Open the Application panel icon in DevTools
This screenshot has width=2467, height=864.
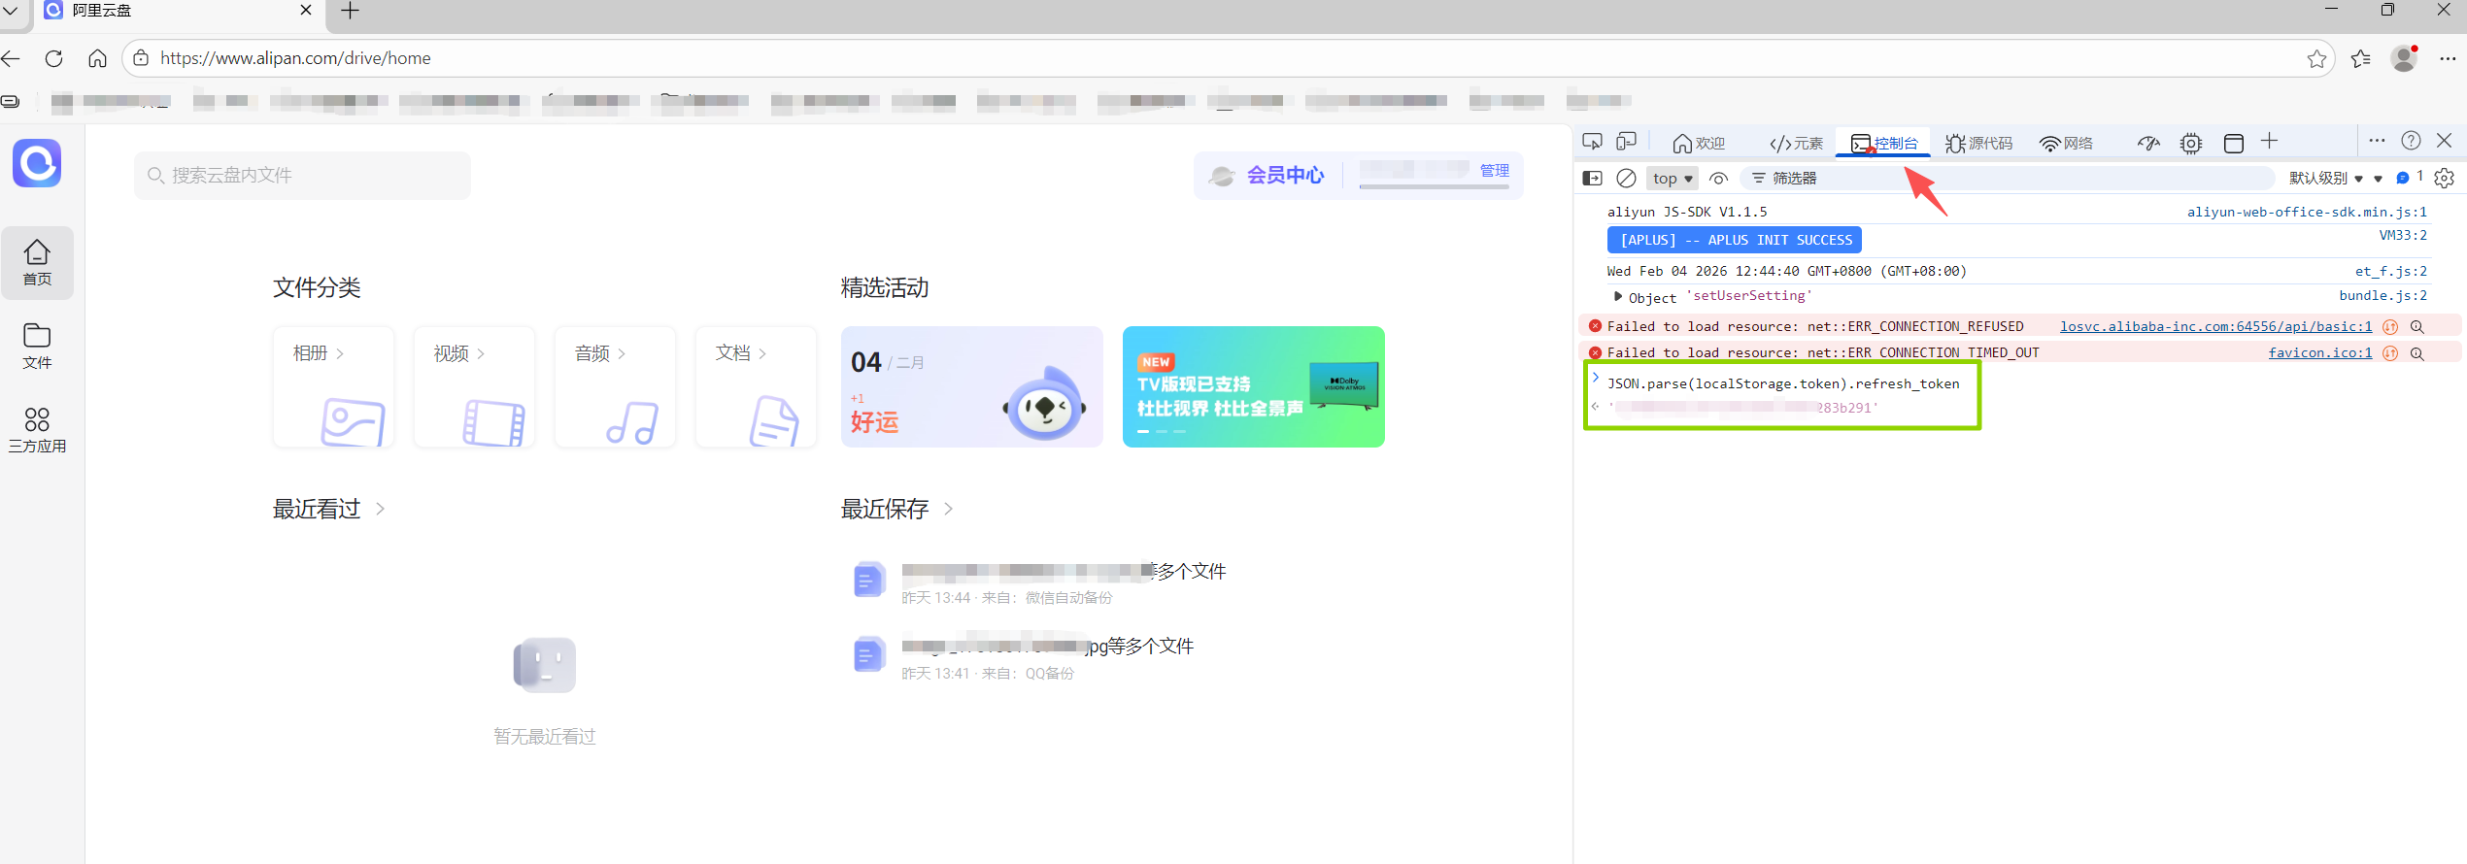(2234, 144)
